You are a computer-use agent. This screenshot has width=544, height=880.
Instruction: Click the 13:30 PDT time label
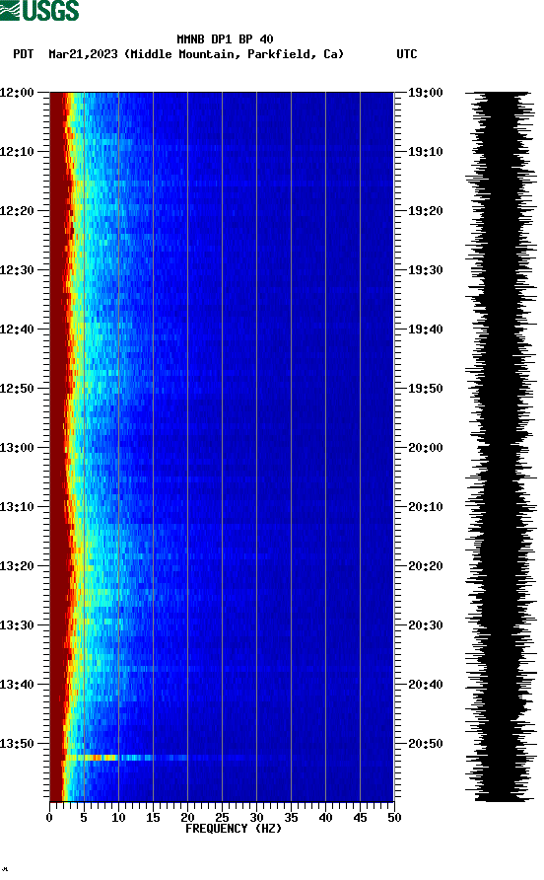17,625
